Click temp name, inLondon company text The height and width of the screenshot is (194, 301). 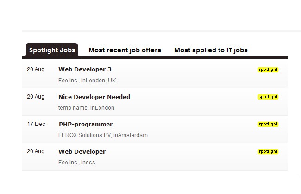click(x=86, y=108)
